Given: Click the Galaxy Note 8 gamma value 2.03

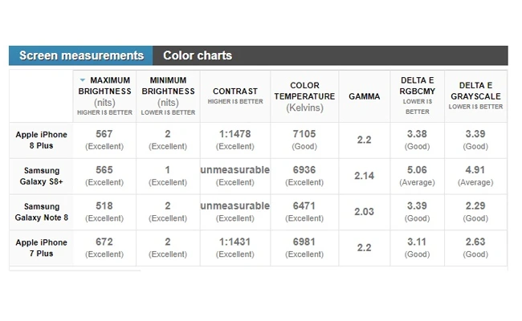Looking at the screenshot, I should 364,212.
